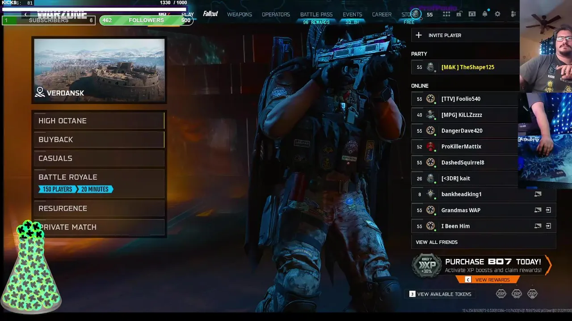Click bankheadking1's rank emblem
The image size is (572, 321).
[430, 194]
